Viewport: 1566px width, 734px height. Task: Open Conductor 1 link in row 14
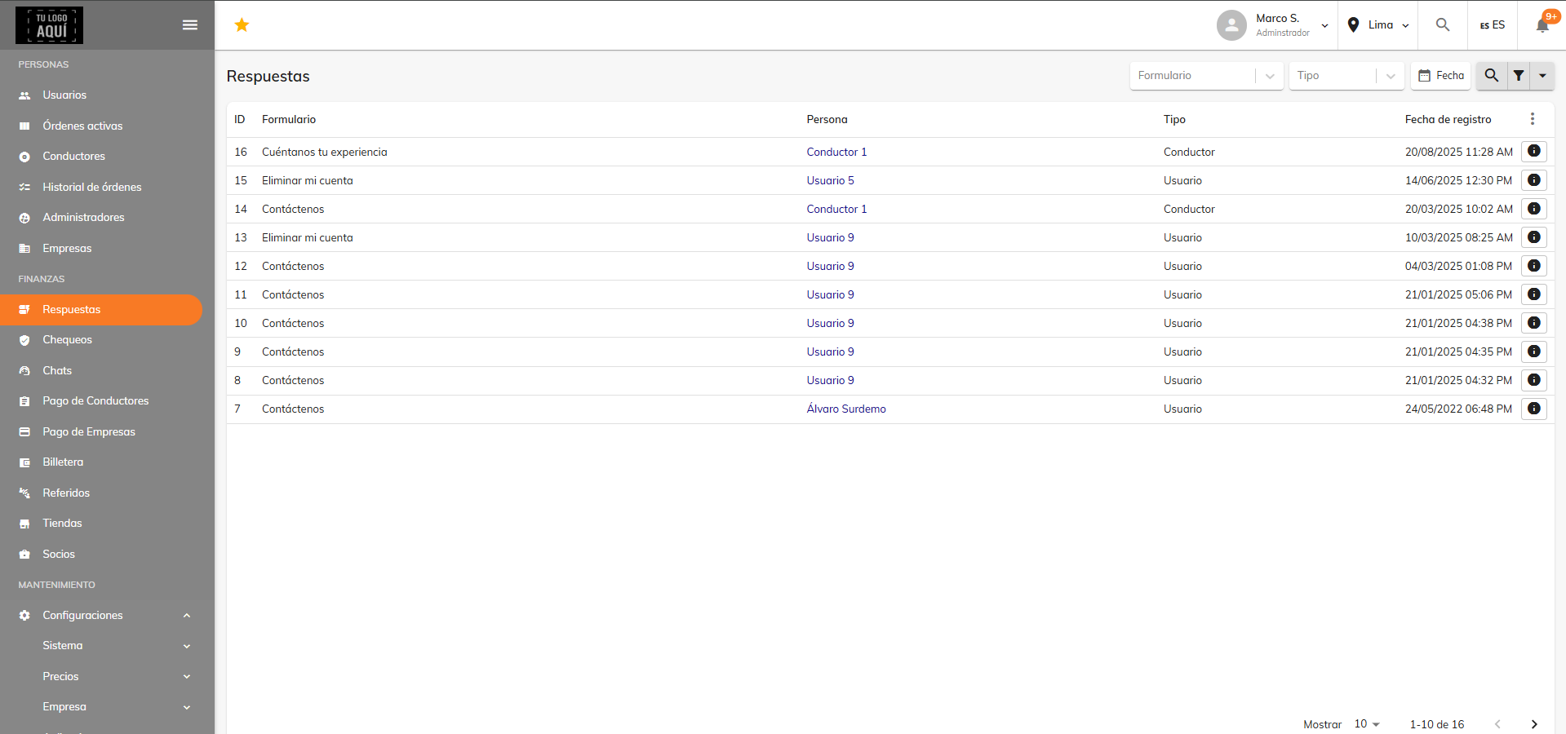click(836, 209)
